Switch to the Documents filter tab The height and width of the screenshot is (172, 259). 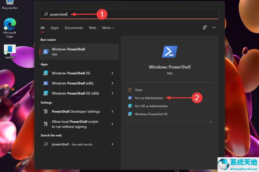coord(74,28)
